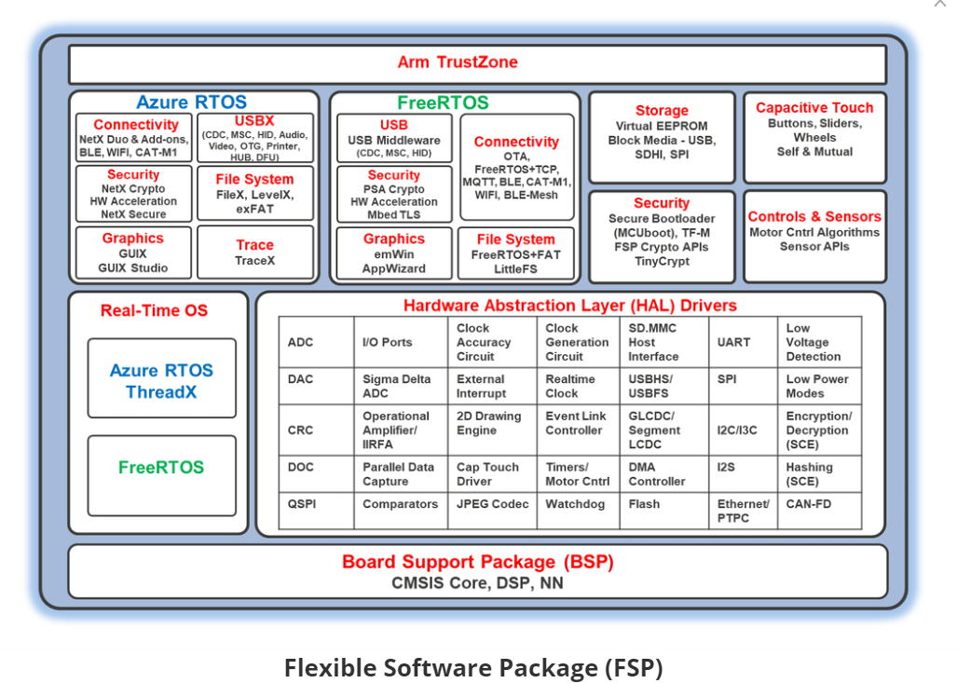Image resolution: width=957 pixels, height=683 pixels.
Task: Select the External Interrupt cell
Action: 493,386
